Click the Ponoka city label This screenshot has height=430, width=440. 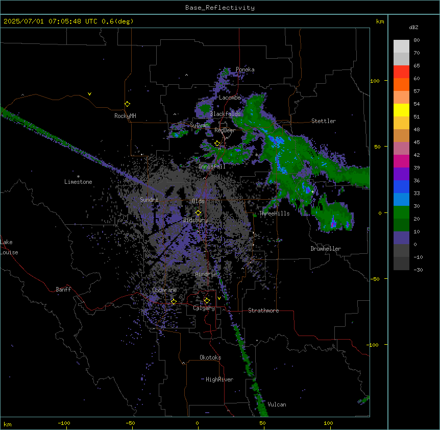[x=245, y=69]
